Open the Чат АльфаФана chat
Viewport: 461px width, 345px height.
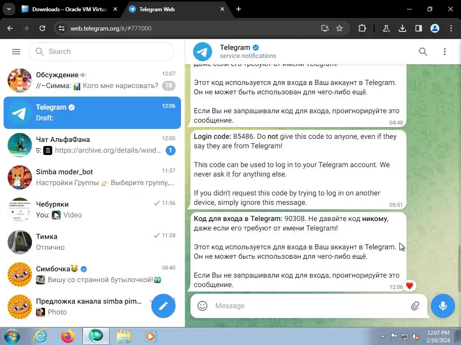(x=92, y=145)
